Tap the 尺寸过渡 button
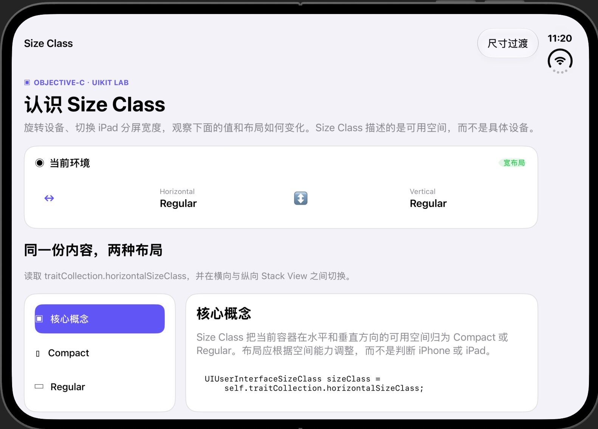This screenshot has height=429, width=598. click(508, 43)
